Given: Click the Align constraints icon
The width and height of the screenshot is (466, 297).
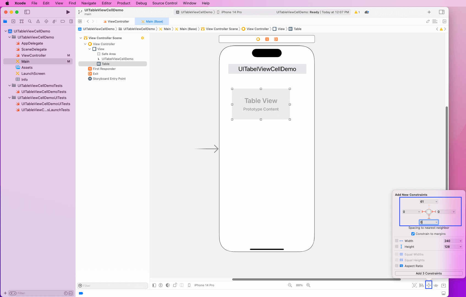Looking at the screenshot, I should click(421, 285).
